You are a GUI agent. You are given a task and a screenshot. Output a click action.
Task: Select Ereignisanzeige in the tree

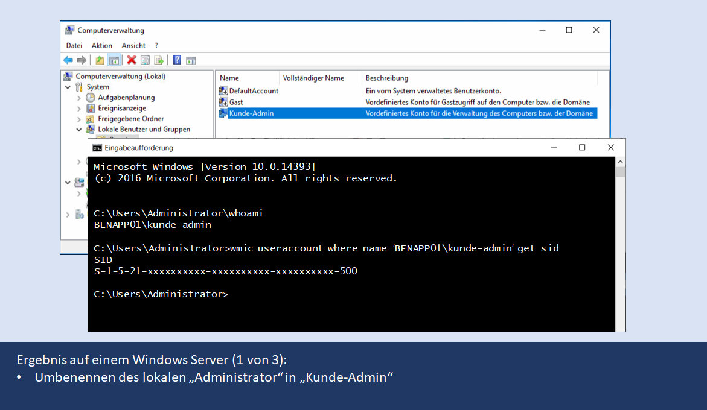[x=122, y=109]
